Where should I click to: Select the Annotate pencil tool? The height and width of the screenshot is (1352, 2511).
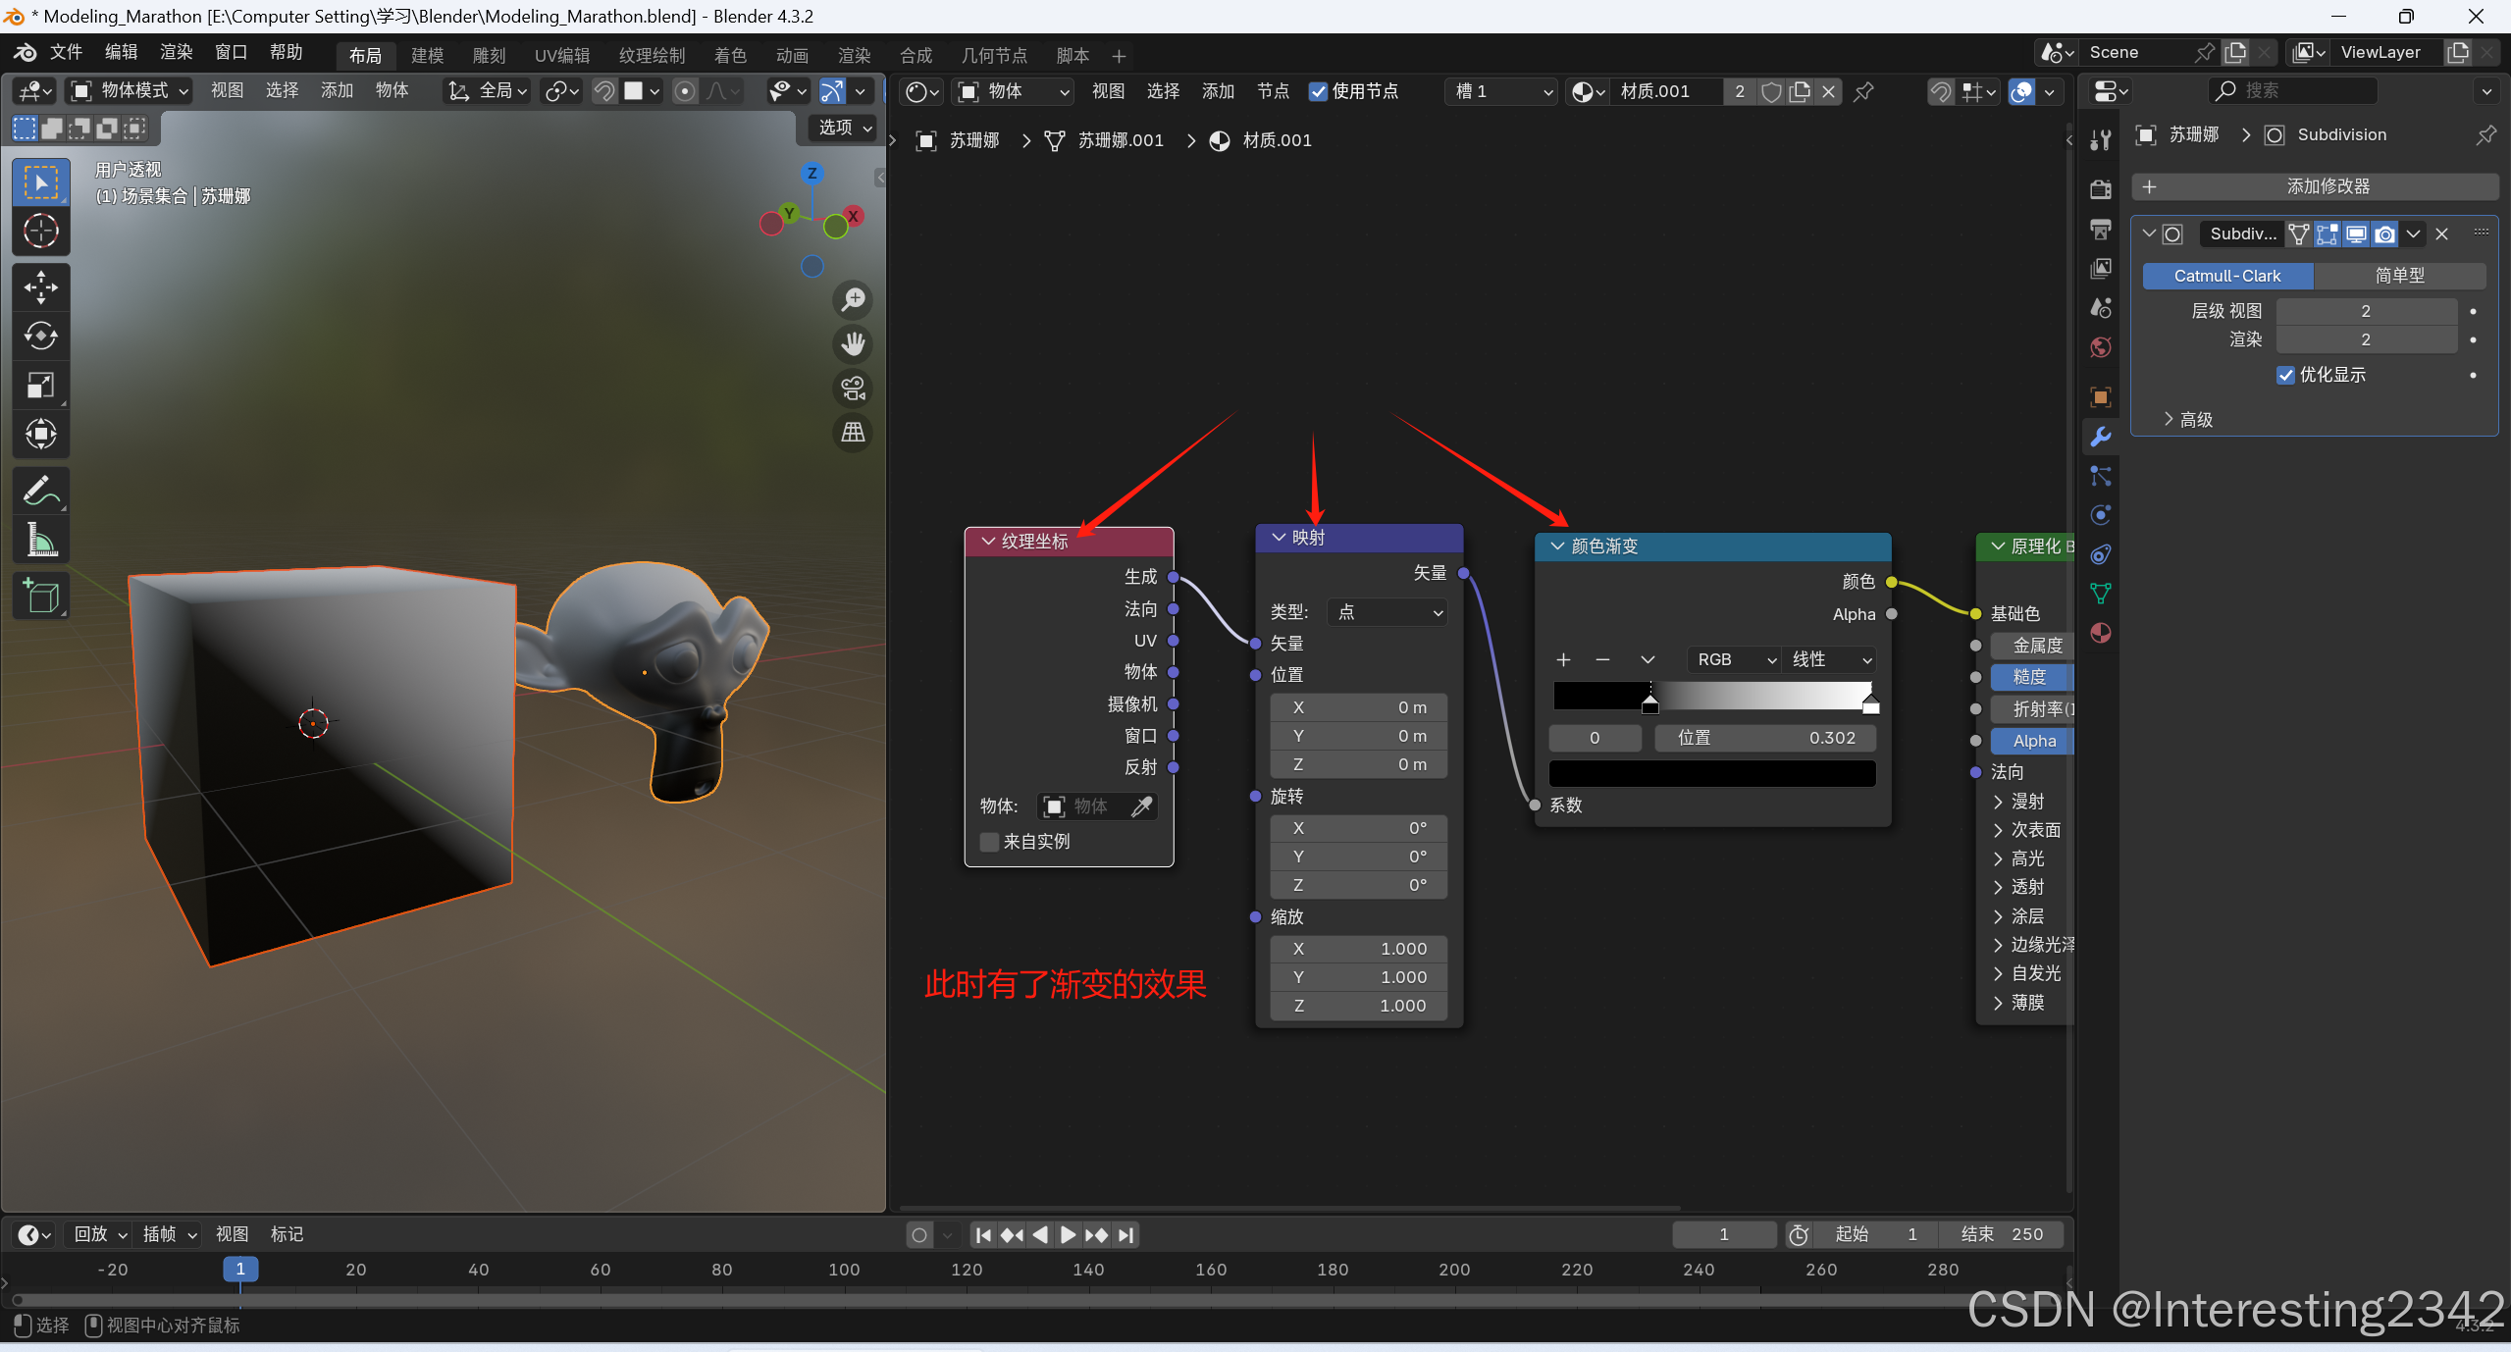pyautogui.click(x=40, y=490)
